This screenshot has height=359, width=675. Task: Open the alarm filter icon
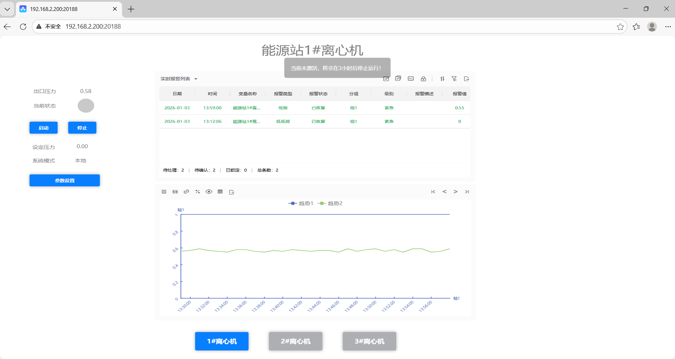click(454, 79)
